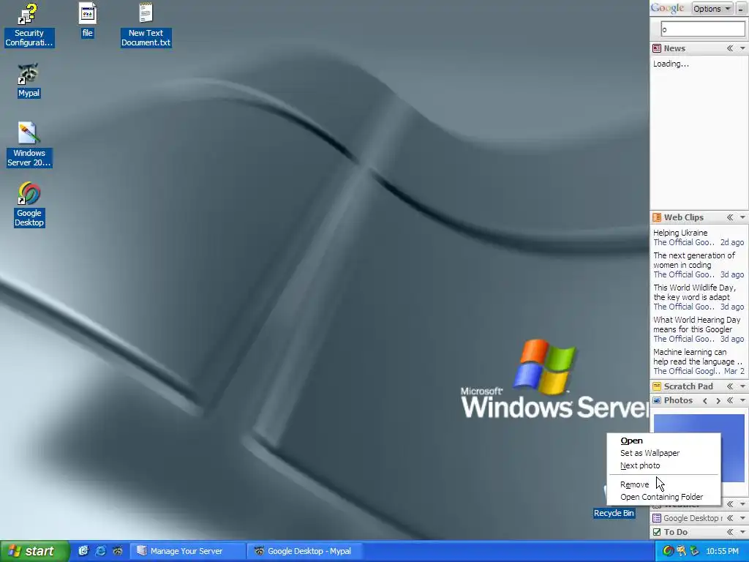Choose Next photo in context menu
This screenshot has width=749, height=562.
coord(663,465)
